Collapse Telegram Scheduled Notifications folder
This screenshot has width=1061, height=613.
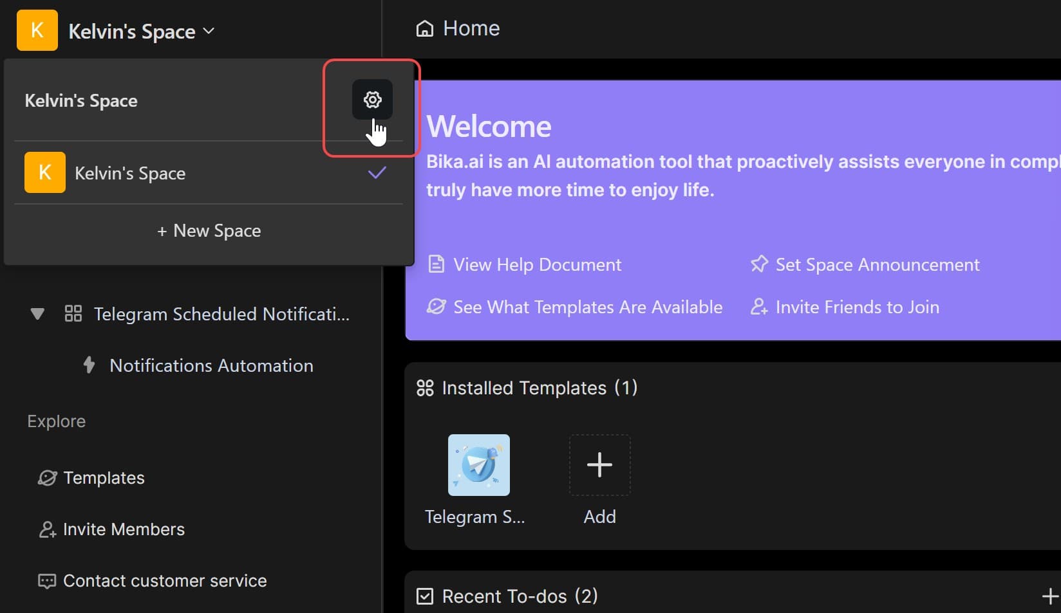tap(37, 314)
